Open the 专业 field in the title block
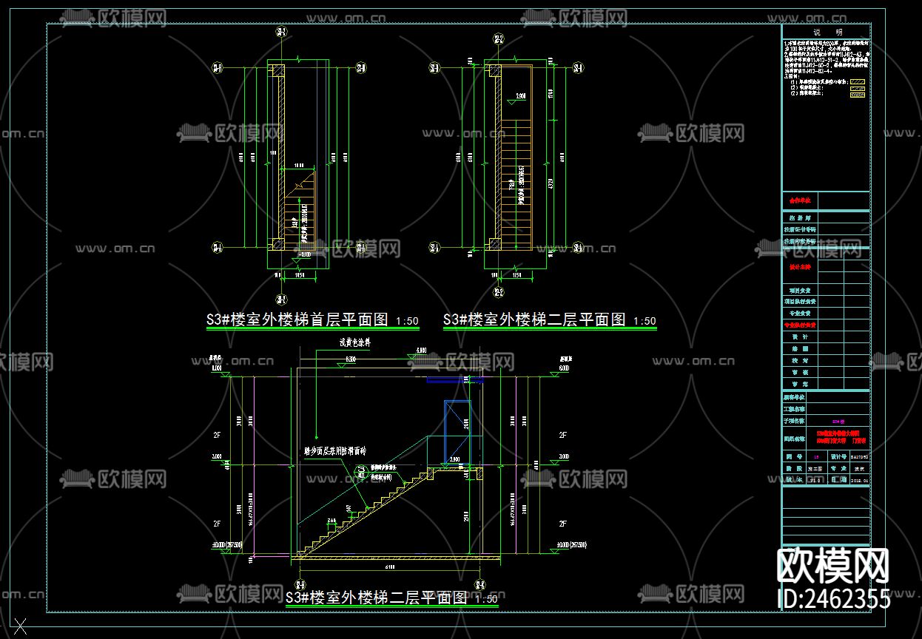This screenshot has width=922, height=639. [838, 468]
